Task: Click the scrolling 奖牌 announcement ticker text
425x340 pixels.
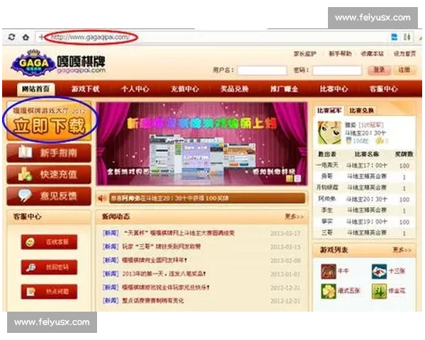Action: click(x=170, y=198)
